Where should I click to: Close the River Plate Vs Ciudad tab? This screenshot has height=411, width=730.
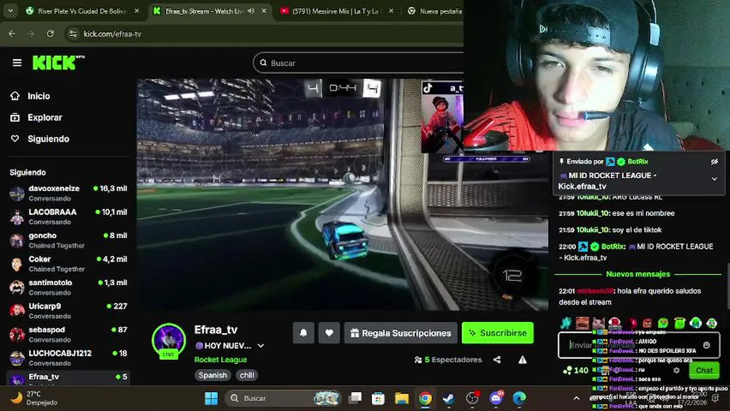137,11
